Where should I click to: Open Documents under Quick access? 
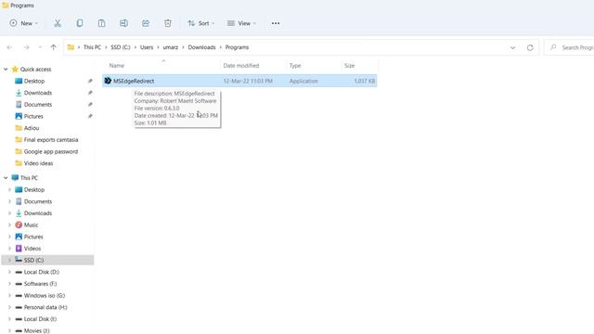(38, 105)
